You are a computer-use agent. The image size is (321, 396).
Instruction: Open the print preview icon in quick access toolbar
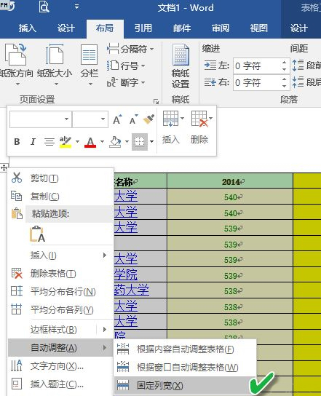(44, 7)
